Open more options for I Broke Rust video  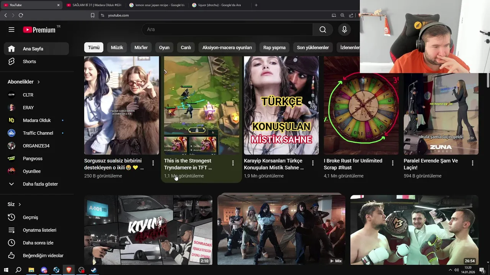click(393, 163)
